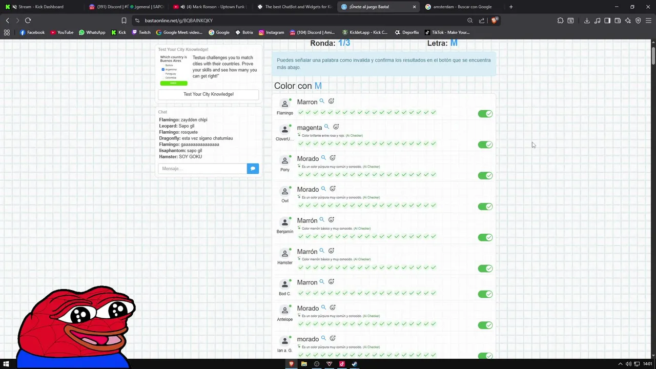Viewport: 656px width, 369px height.
Task: Open Deporflix bookmark
Action: coord(407,32)
